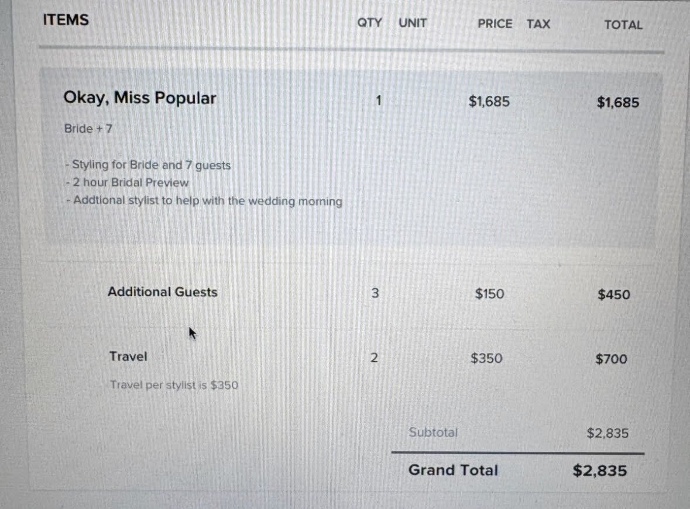The image size is (690, 509).
Task: Click the Grand Total label
Action: 453,470
